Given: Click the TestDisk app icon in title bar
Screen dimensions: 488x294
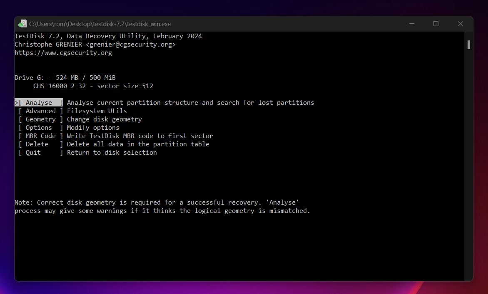Looking at the screenshot, I should (22, 24).
